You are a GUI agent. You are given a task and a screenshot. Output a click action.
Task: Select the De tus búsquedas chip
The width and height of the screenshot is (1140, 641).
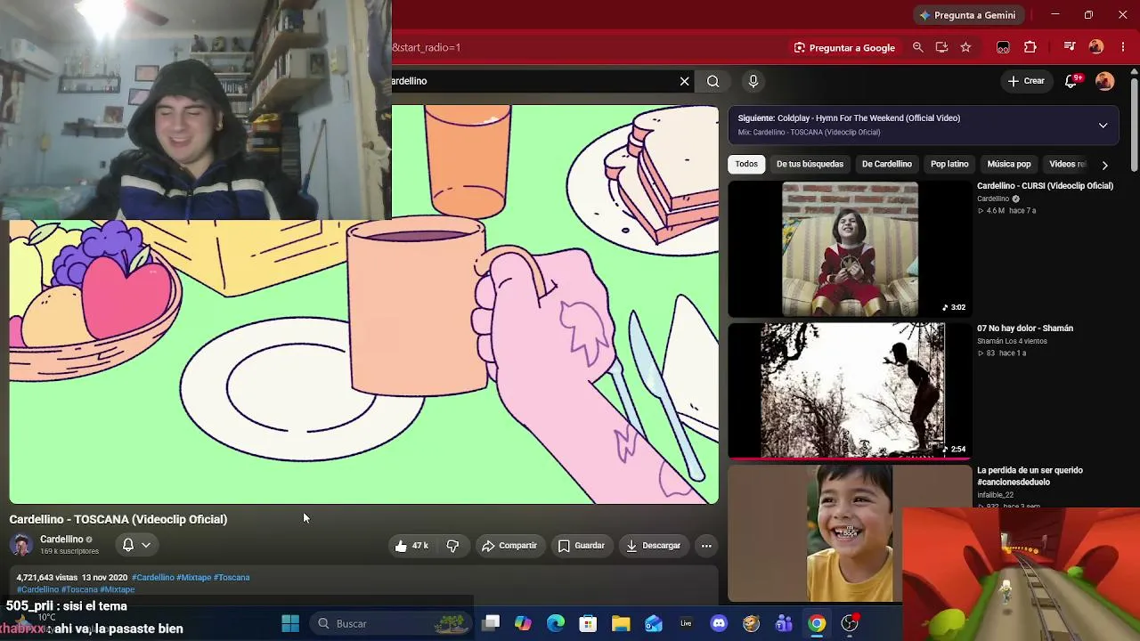(810, 164)
